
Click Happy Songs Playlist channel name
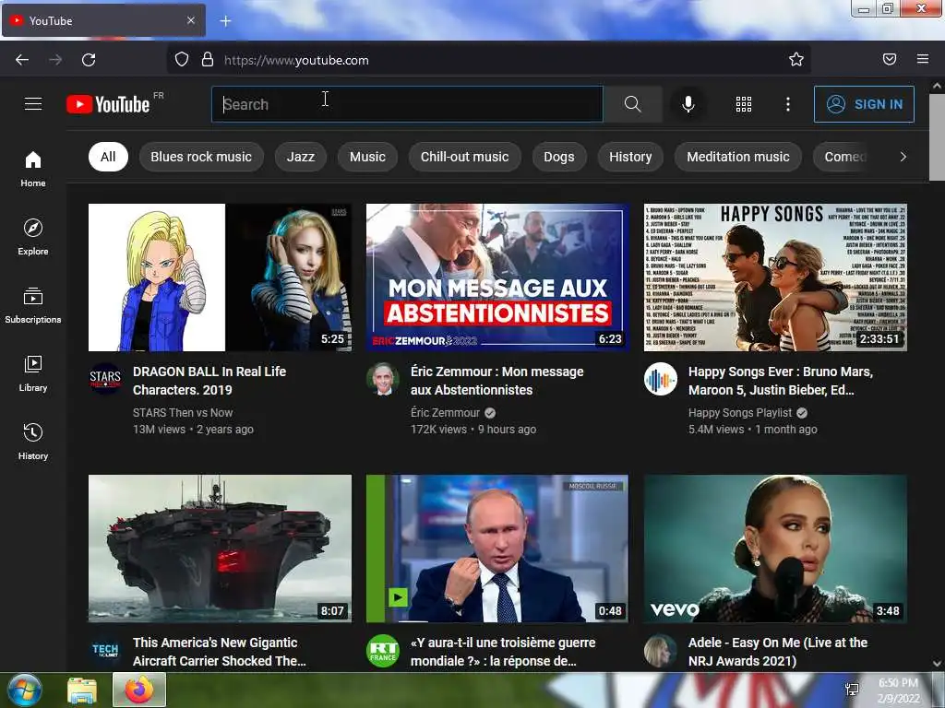pyautogui.click(x=740, y=413)
